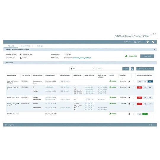Screen dimensions: 160x160
Task: Click the red NO swatch for Robot_Cell2
Action: tap(140, 104)
